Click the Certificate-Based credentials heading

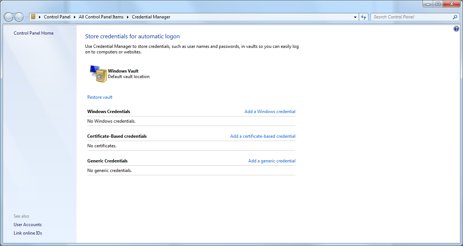(117, 136)
